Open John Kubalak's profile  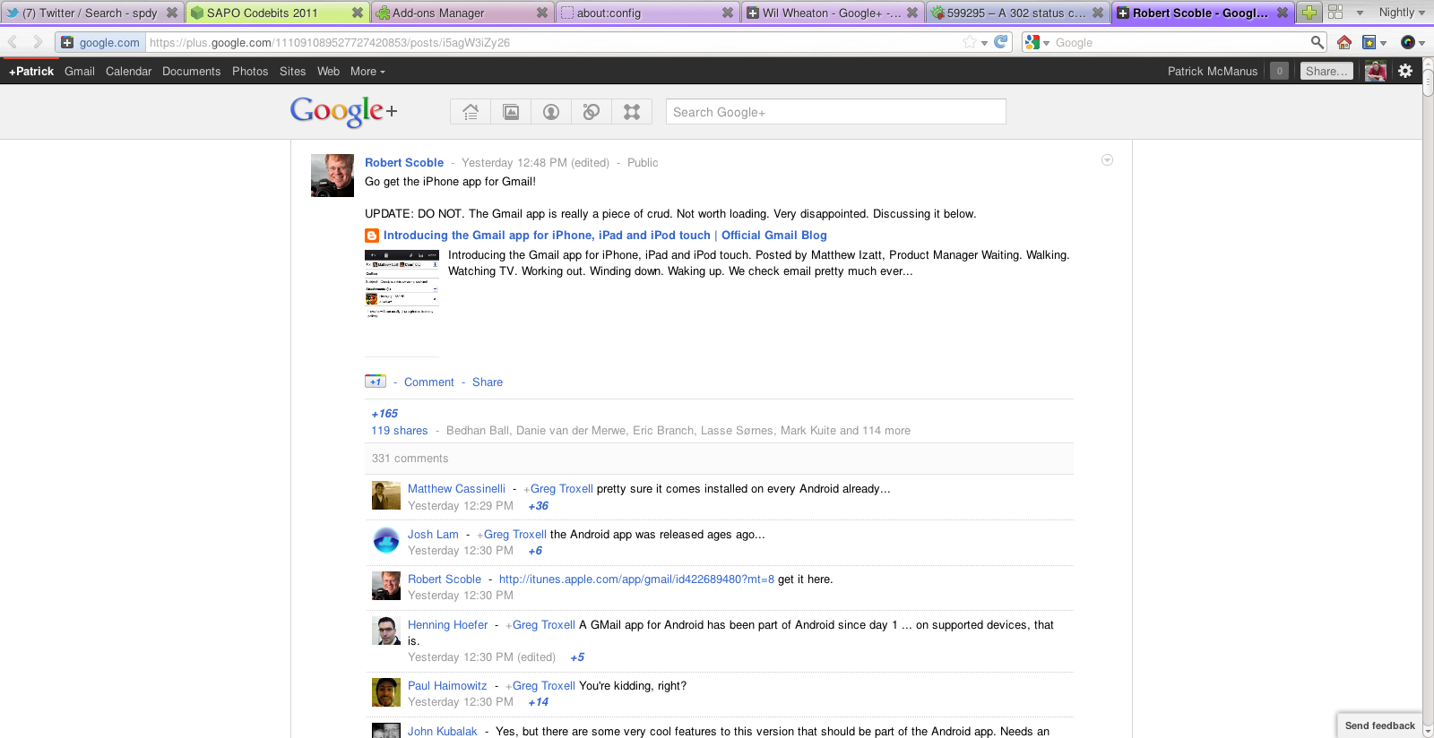[x=443, y=732]
